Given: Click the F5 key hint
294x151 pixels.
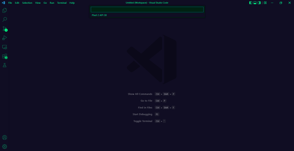Looking at the screenshot, I should click(x=157, y=114).
